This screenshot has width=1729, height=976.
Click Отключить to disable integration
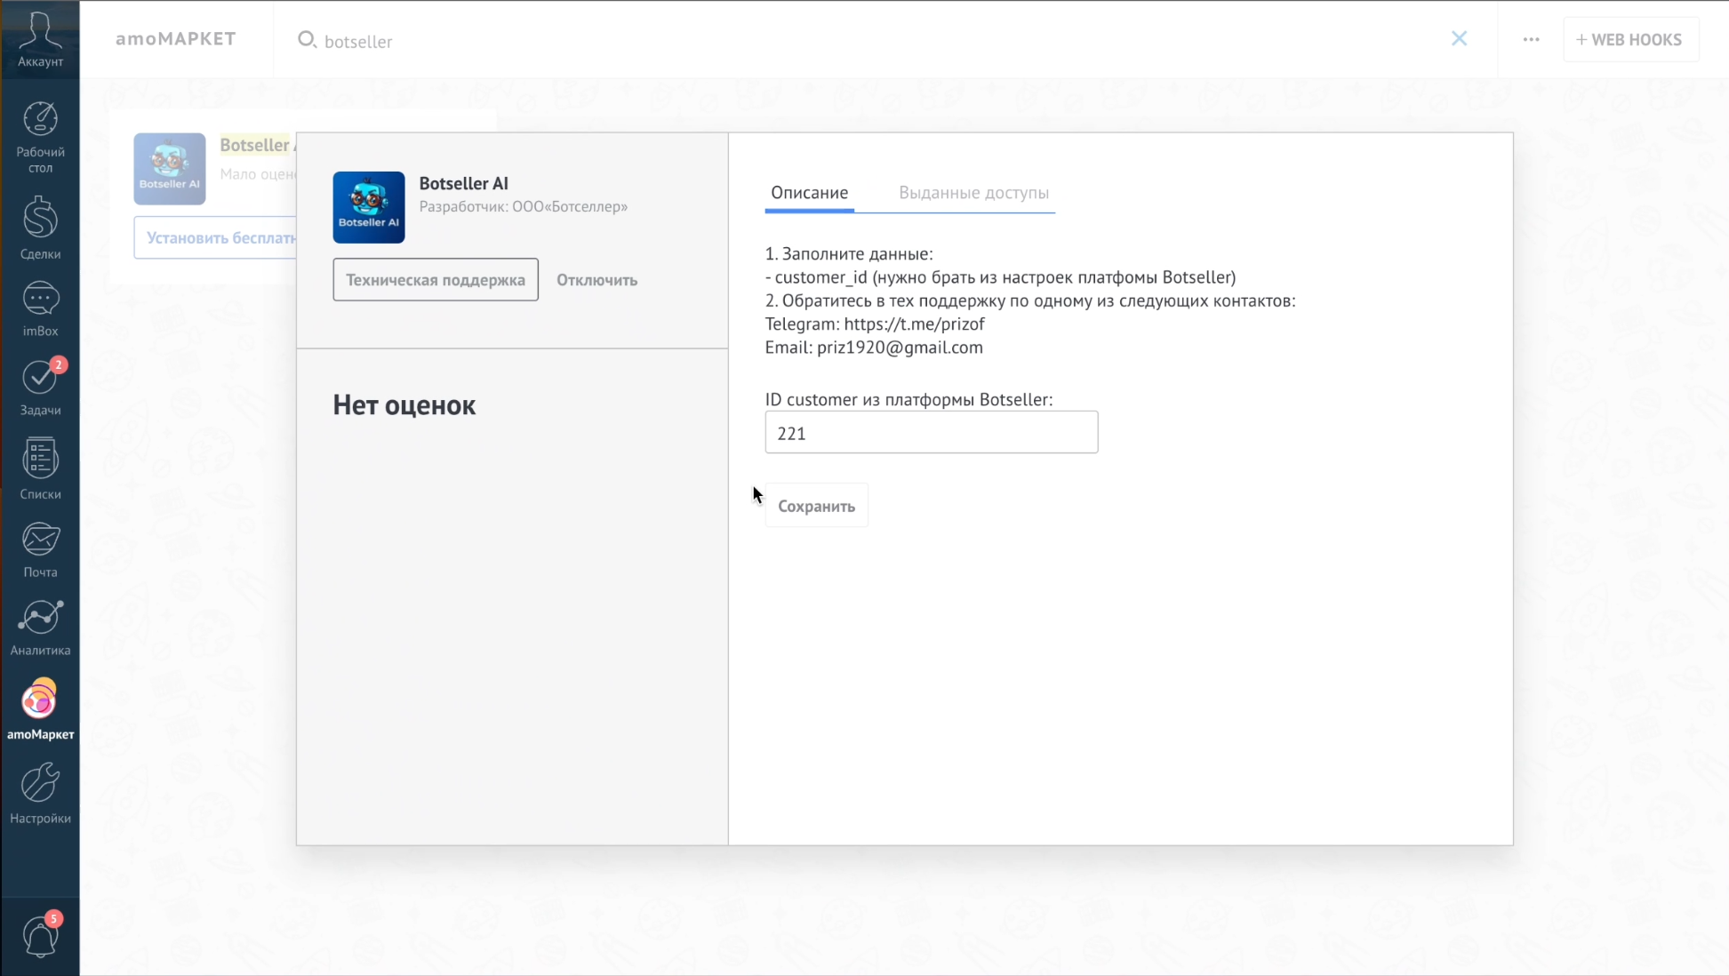(x=596, y=280)
